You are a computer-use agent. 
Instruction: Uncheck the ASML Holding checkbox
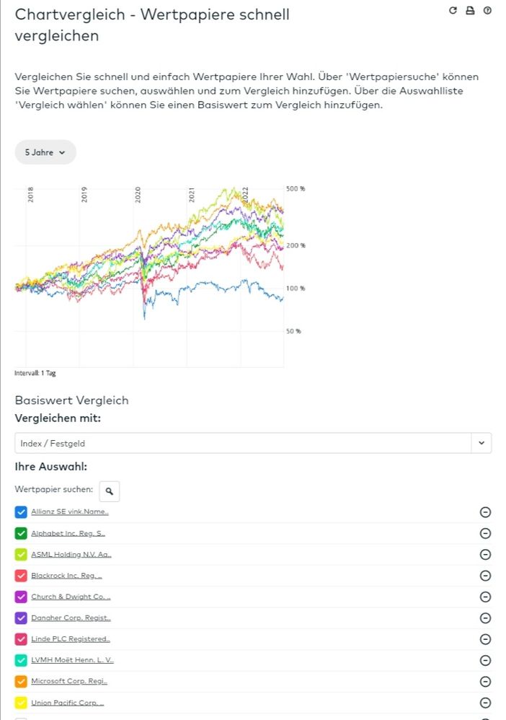(19, 554)
